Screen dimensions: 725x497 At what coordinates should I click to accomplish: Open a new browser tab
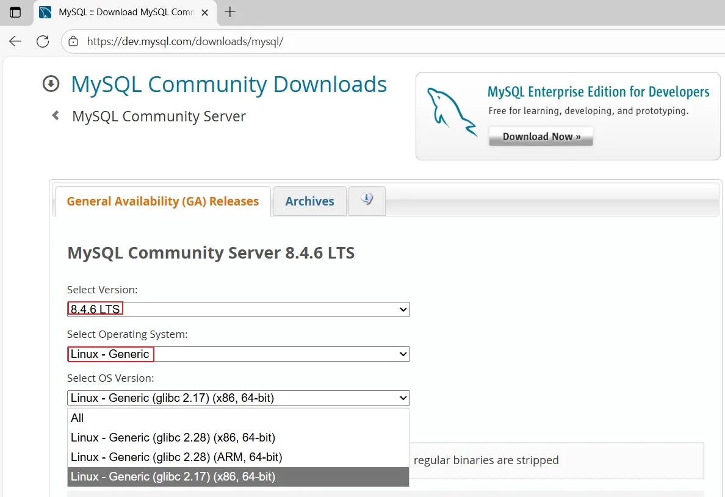coord(230,12)
